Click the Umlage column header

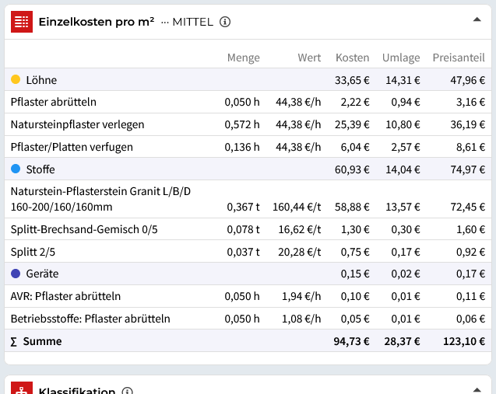point(401,58)
